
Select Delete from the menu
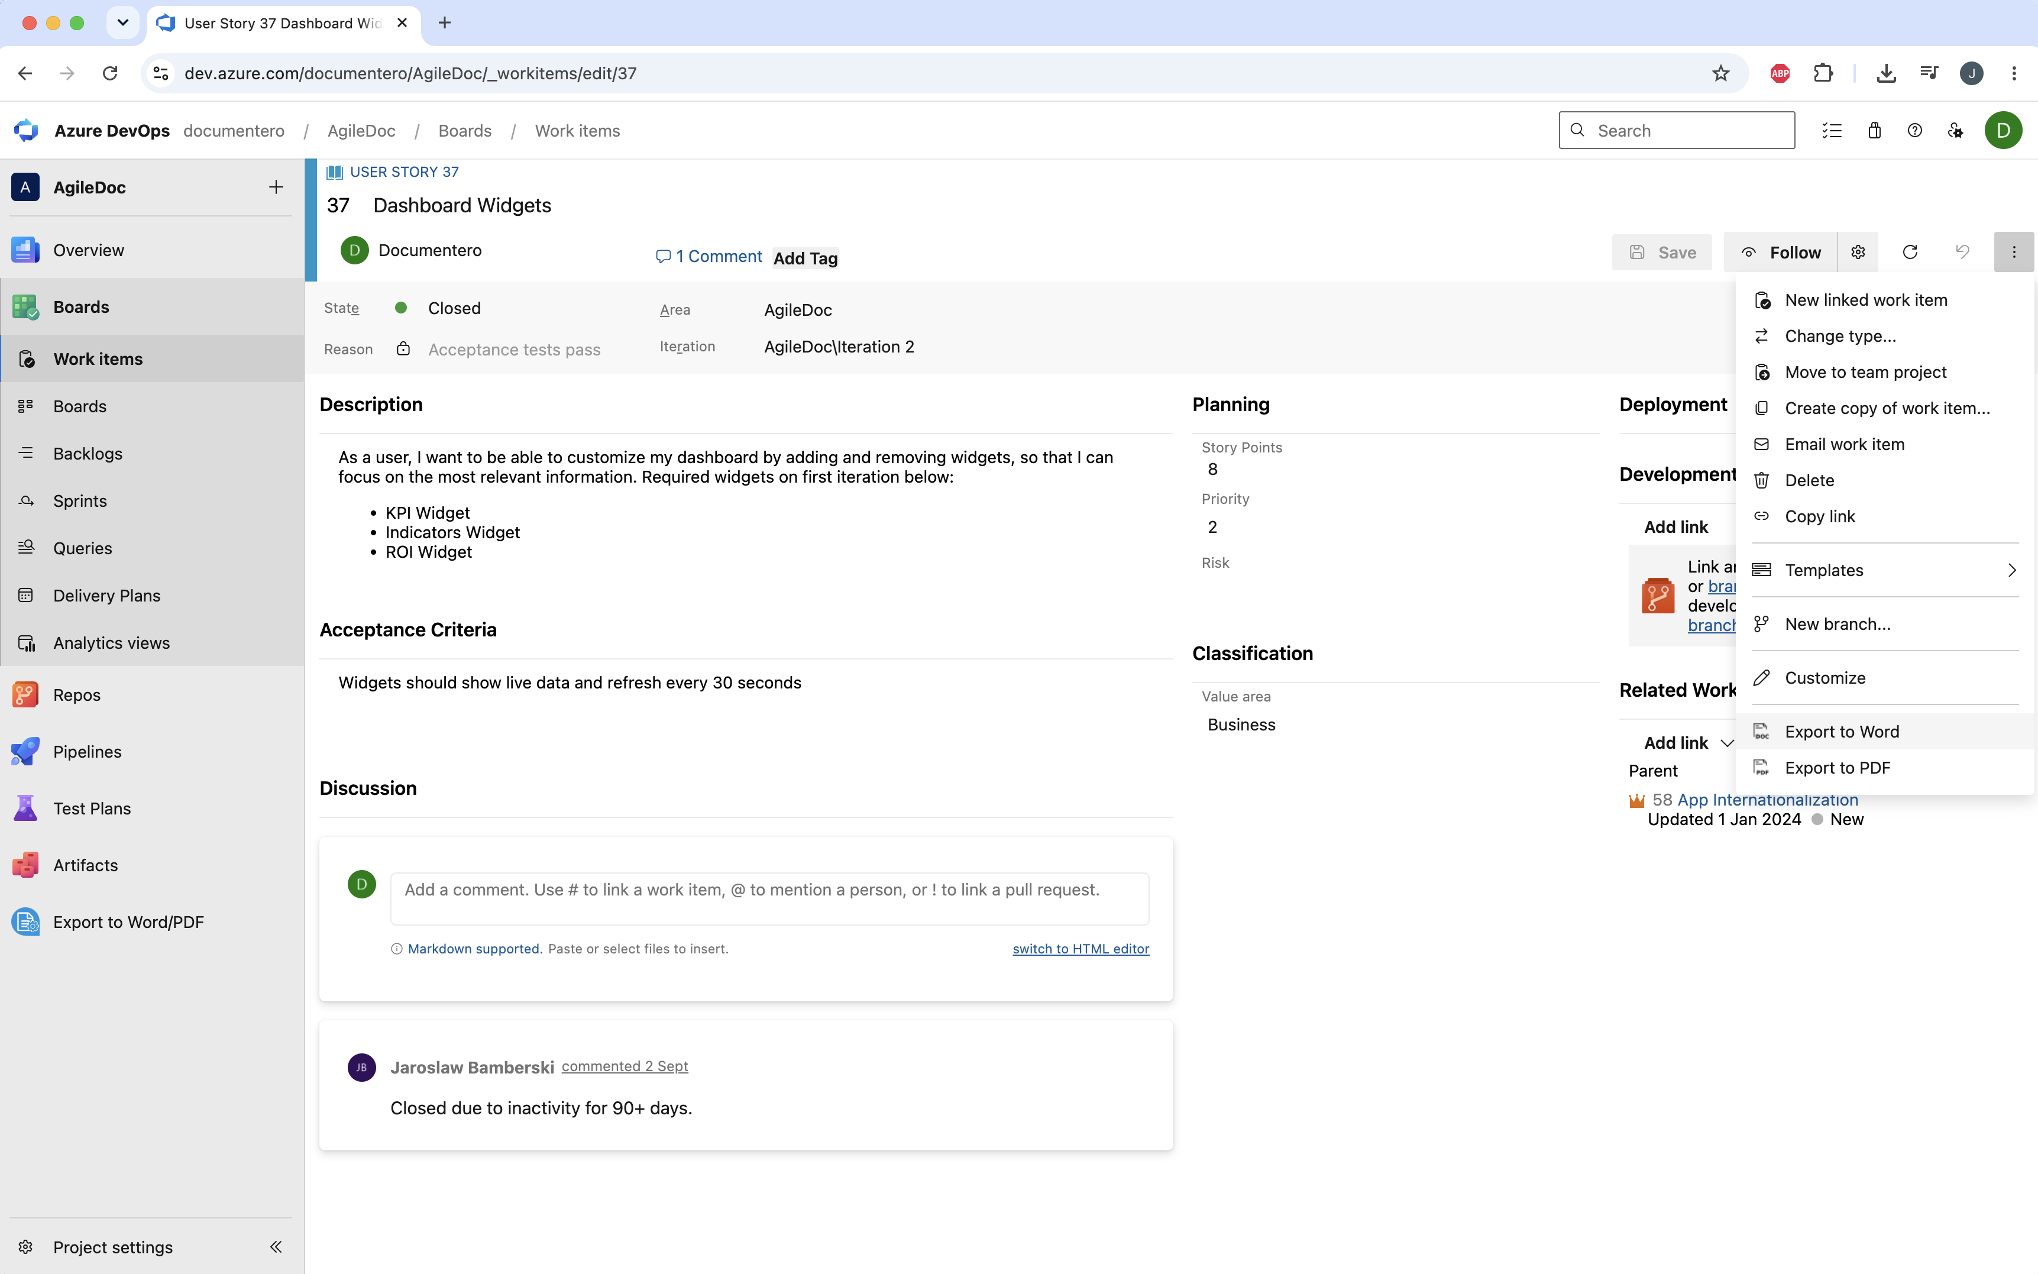(x=1885, y=480)
